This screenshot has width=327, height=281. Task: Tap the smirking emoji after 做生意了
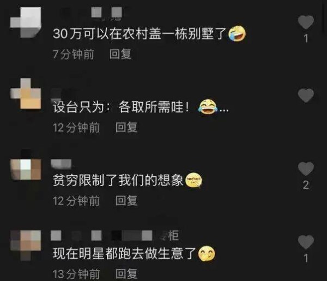coord(207,253)
